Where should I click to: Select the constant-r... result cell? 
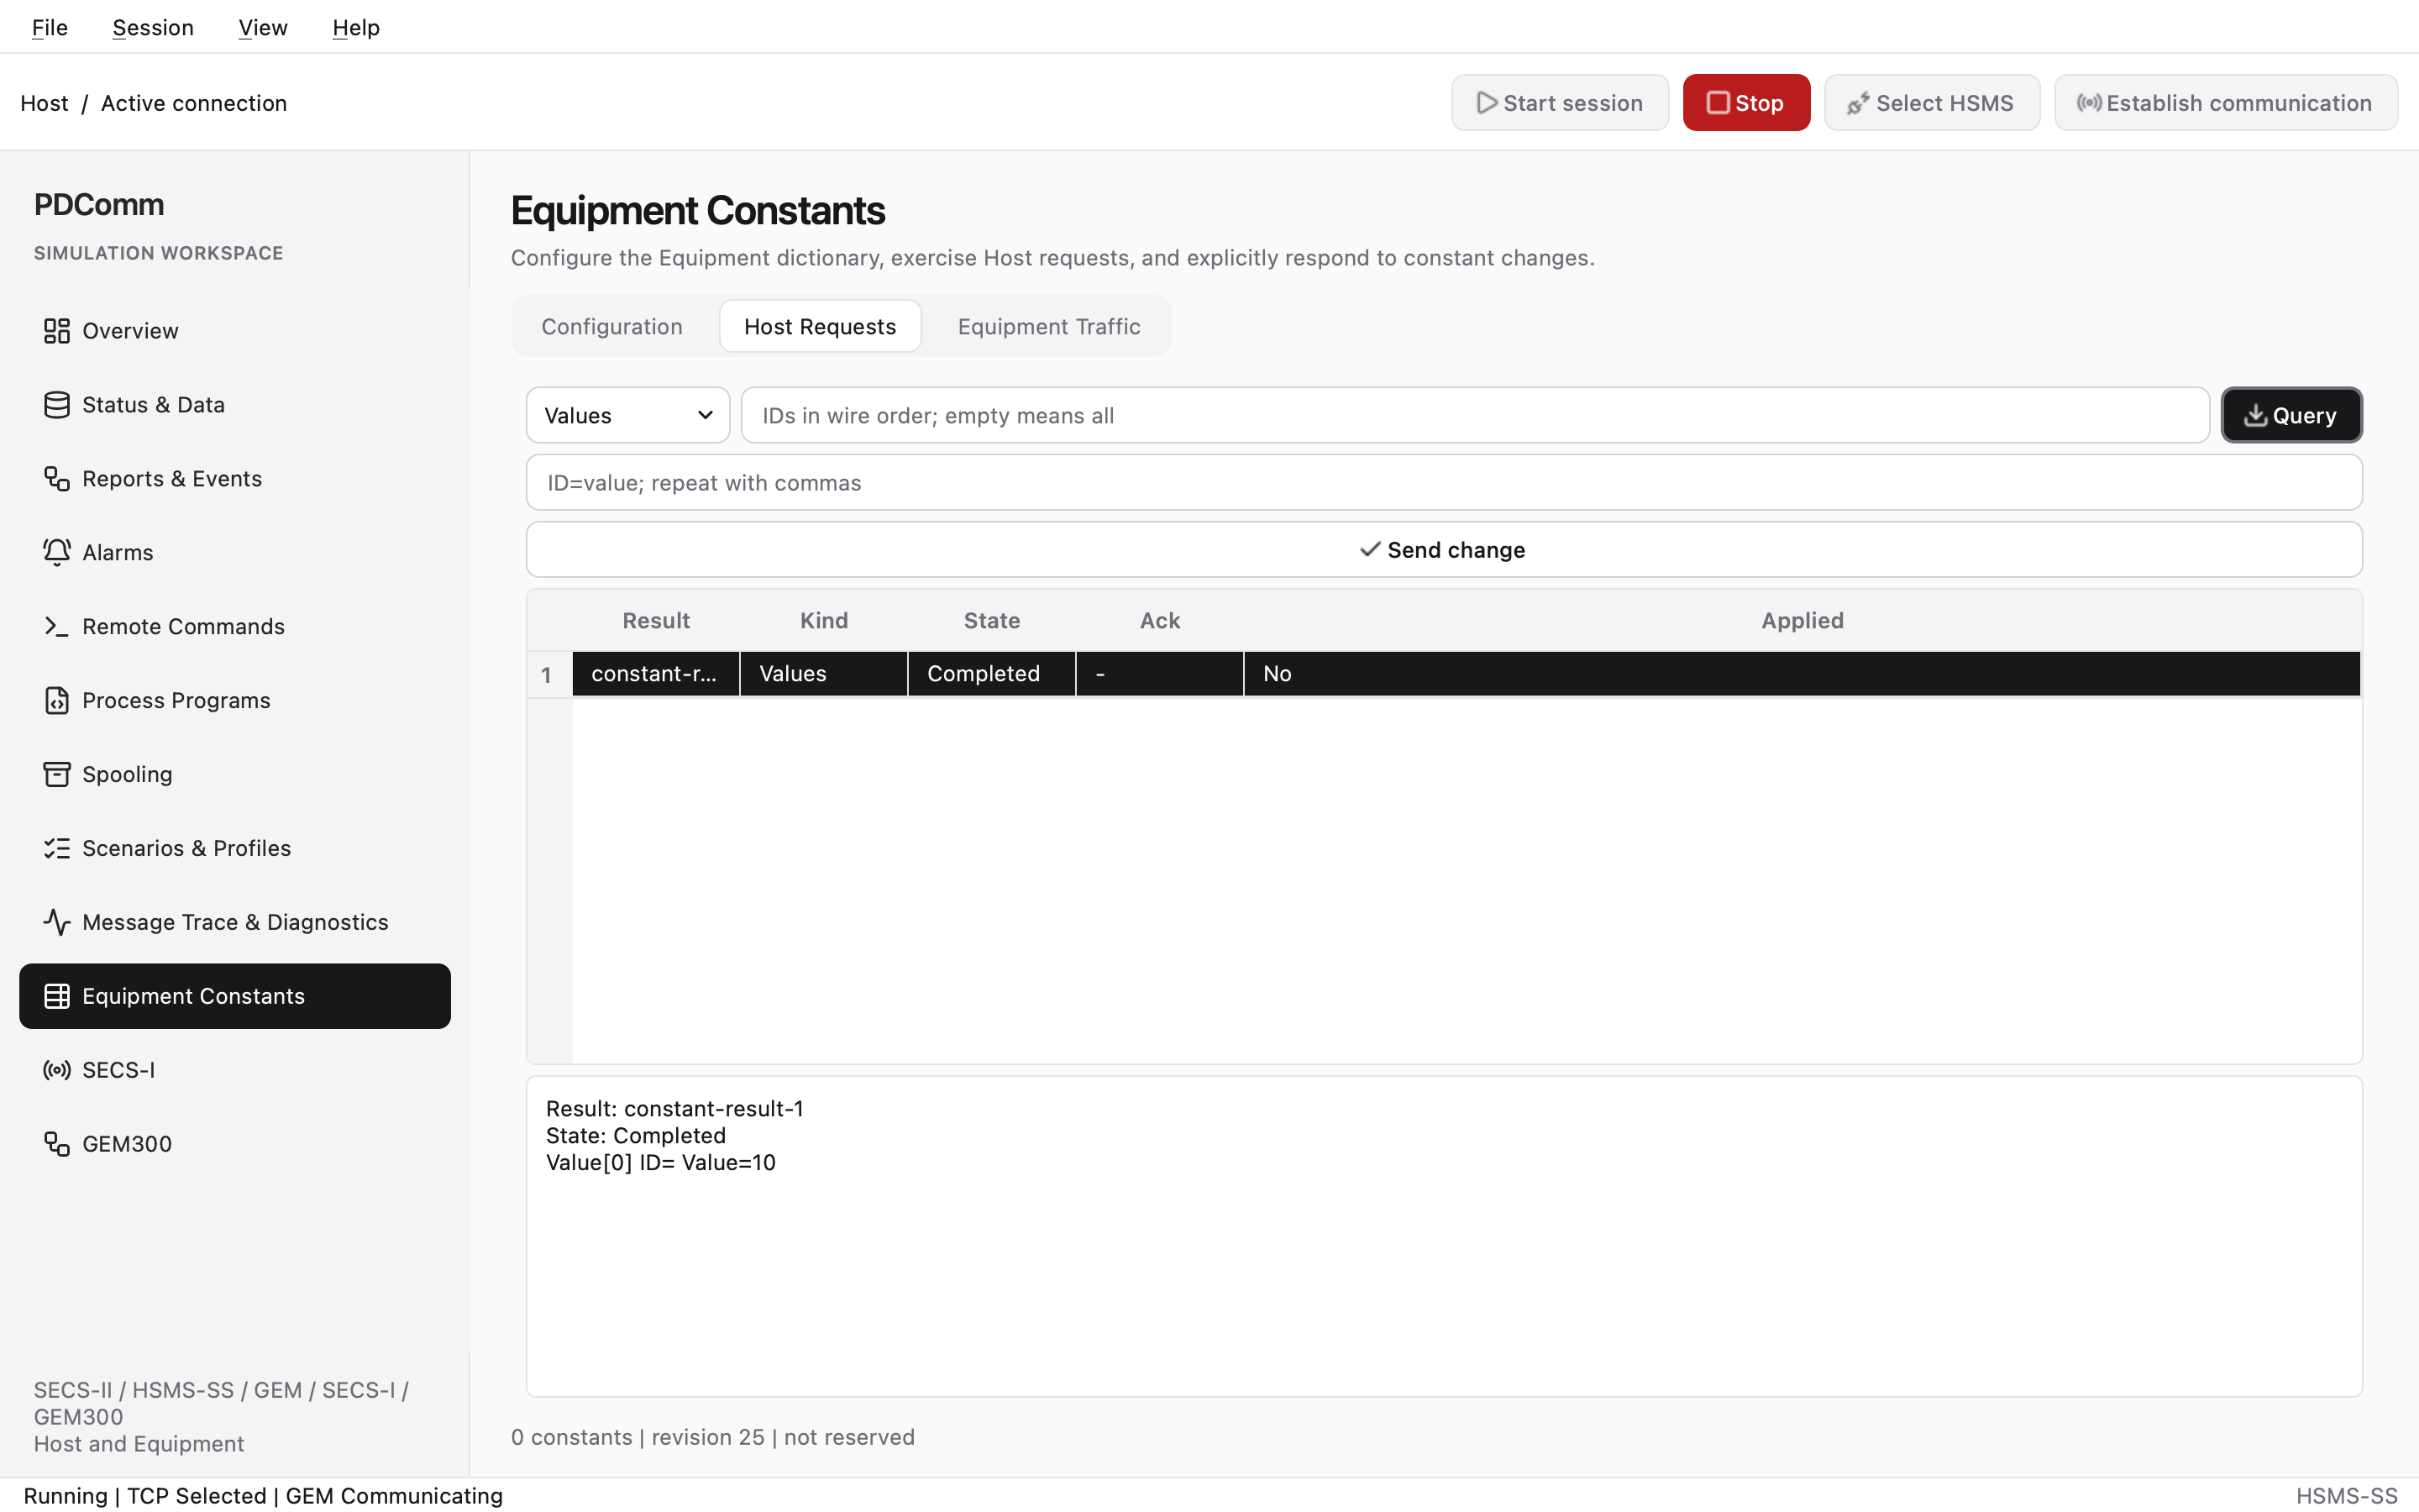[x=656, y=674]
